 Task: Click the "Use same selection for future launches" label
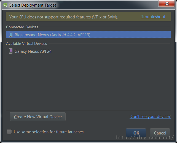[x=49, y=132]
